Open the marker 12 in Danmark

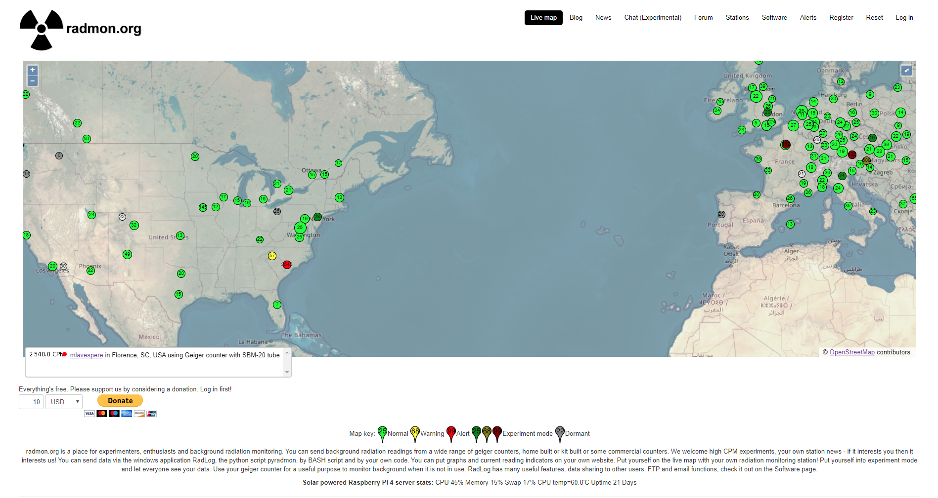841,81
